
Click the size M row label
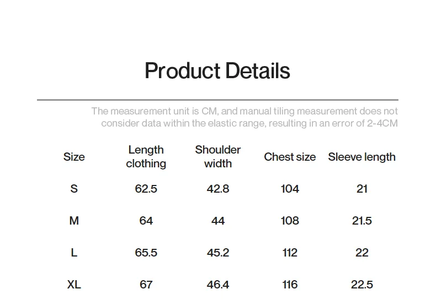(x=74, y=221)
